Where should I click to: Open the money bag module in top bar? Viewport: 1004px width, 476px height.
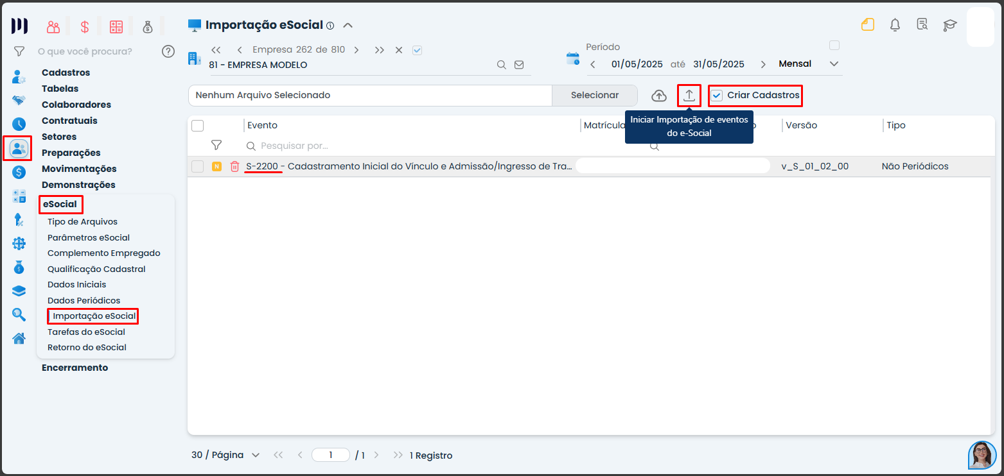click(x=148, y=26)
